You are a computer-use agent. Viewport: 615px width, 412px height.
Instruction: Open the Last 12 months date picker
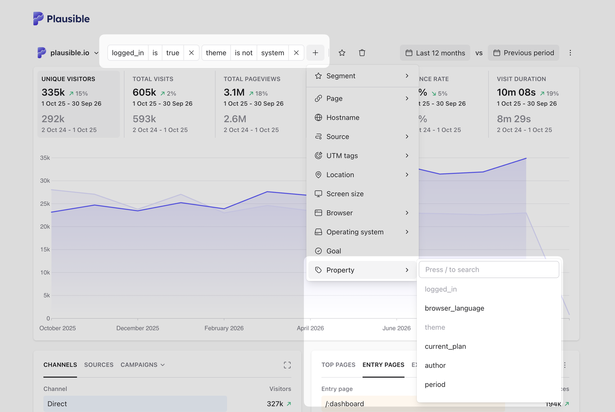(435, 53)
